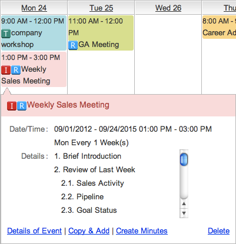This screenshot has width=236, height=244.
Task: Delete the Weekly Sales Meeting event
Action: click(x=218, y=231)
